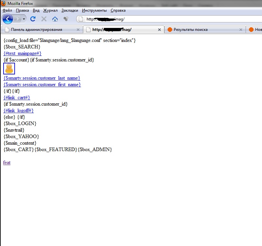This screenshot has width=262, height=246.
Task: Click the {#link_cart#} link
Action: click(17, 97)
